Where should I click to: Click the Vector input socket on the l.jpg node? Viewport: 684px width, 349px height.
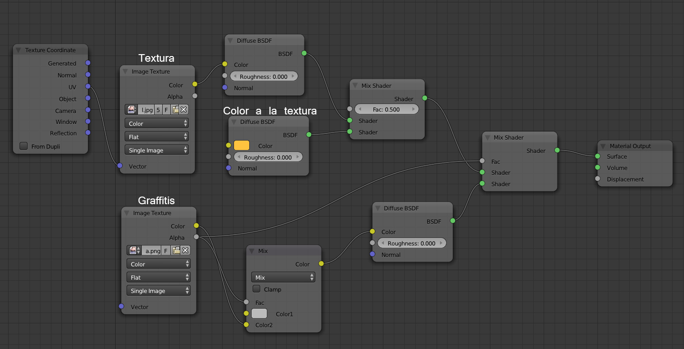[x=120, y=166]
